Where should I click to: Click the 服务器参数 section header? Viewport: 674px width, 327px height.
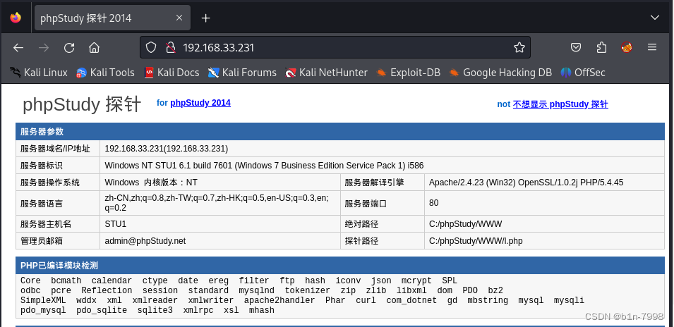pos(340,132)
